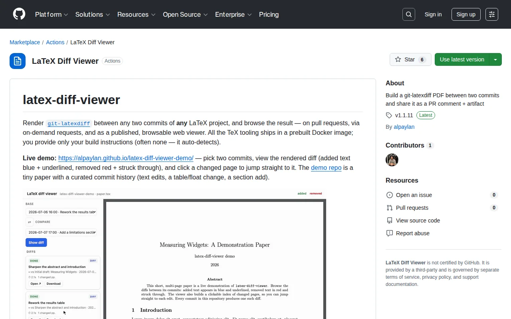Viewport: 511px width, 319px height.
Task: Go to Actions breadcrumb
Action: coord(55,42)
